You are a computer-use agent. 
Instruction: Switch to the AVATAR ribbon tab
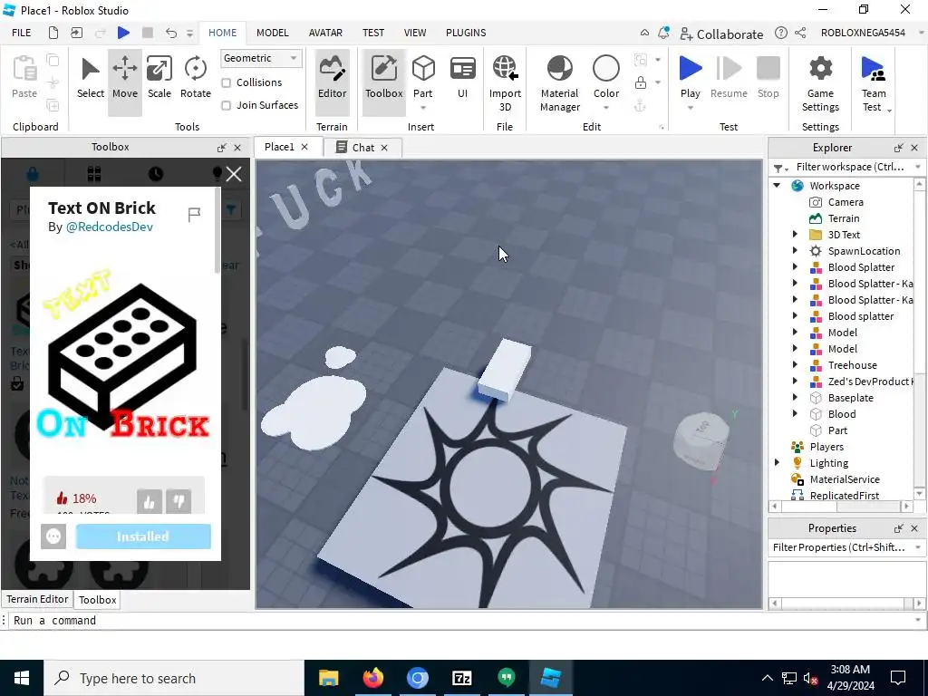(325, 33)
